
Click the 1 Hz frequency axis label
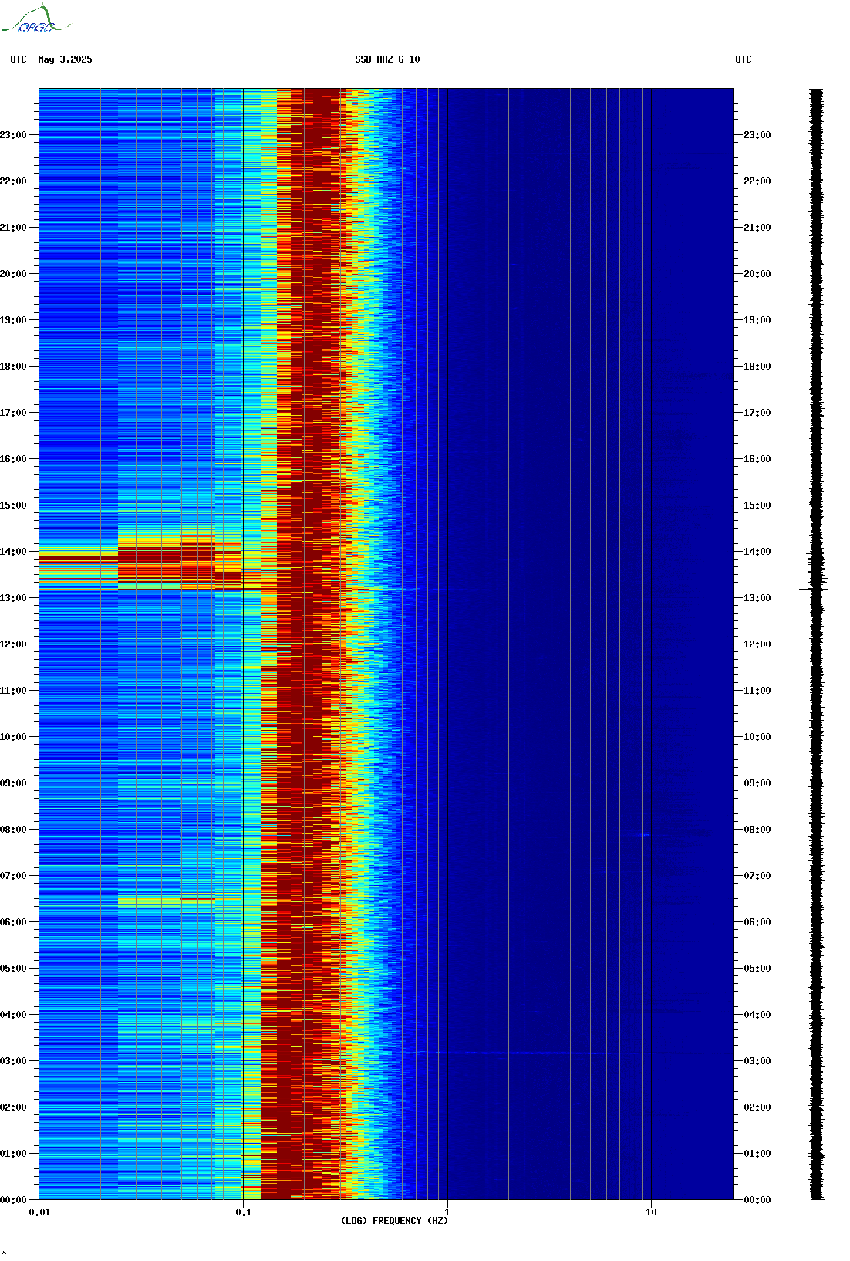(447, 1212)
